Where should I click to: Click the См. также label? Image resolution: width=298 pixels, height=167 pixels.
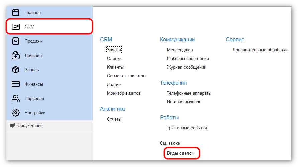tap(170, 143)
